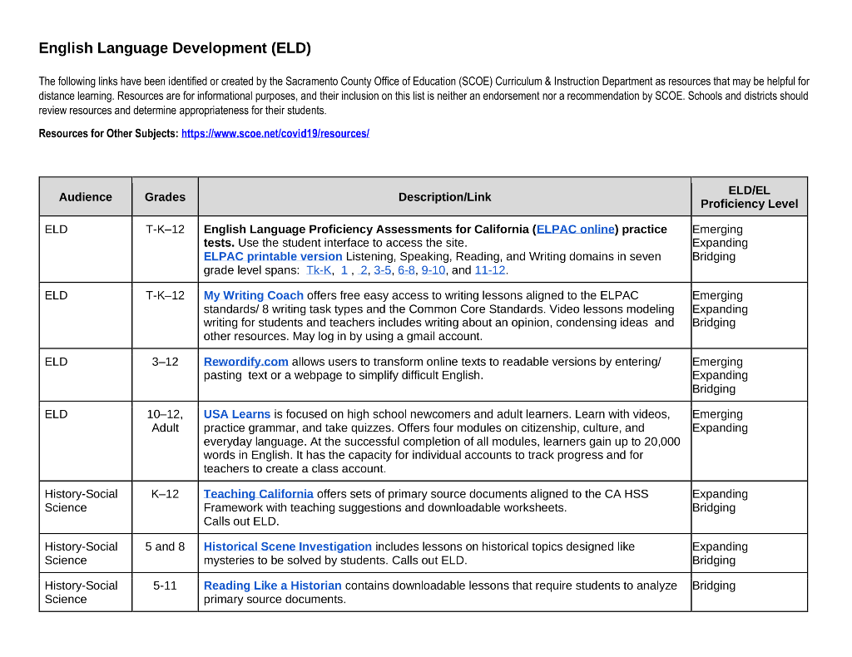Image resolution: width=852 pixels, height=657 pixels.
Task: Open the grade 2 practice test link
Action: coord(364,269)
